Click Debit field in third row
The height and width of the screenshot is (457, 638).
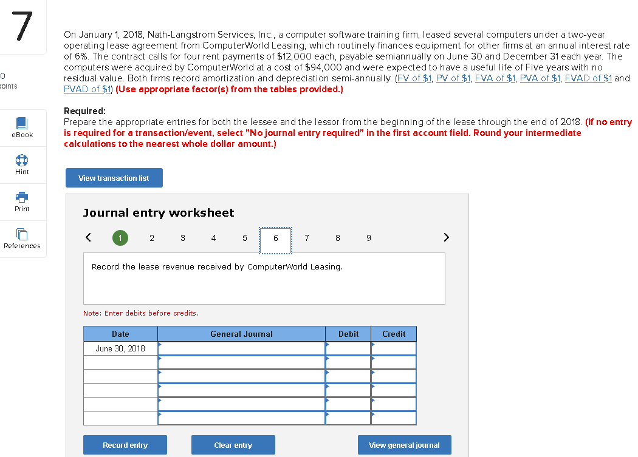348,376
